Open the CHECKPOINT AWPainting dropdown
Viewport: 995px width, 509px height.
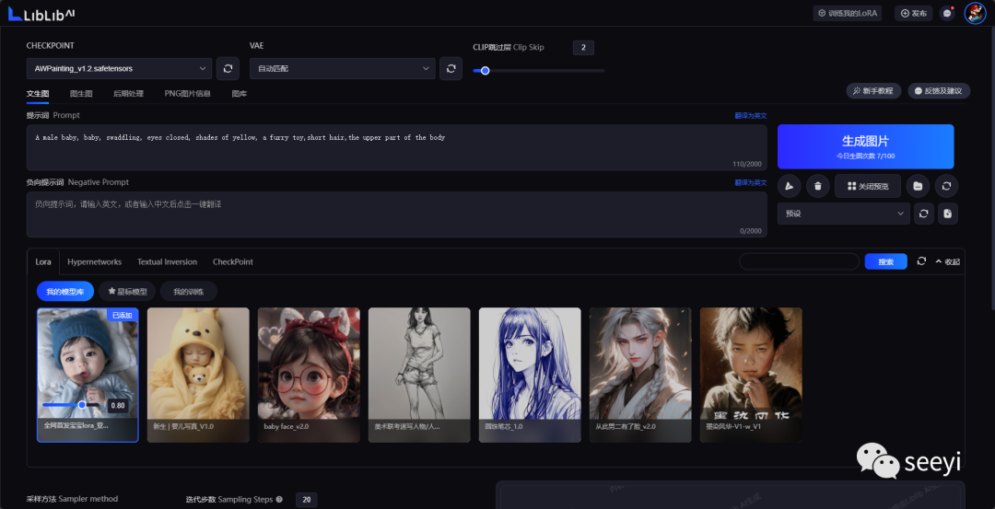click(120, 68)
